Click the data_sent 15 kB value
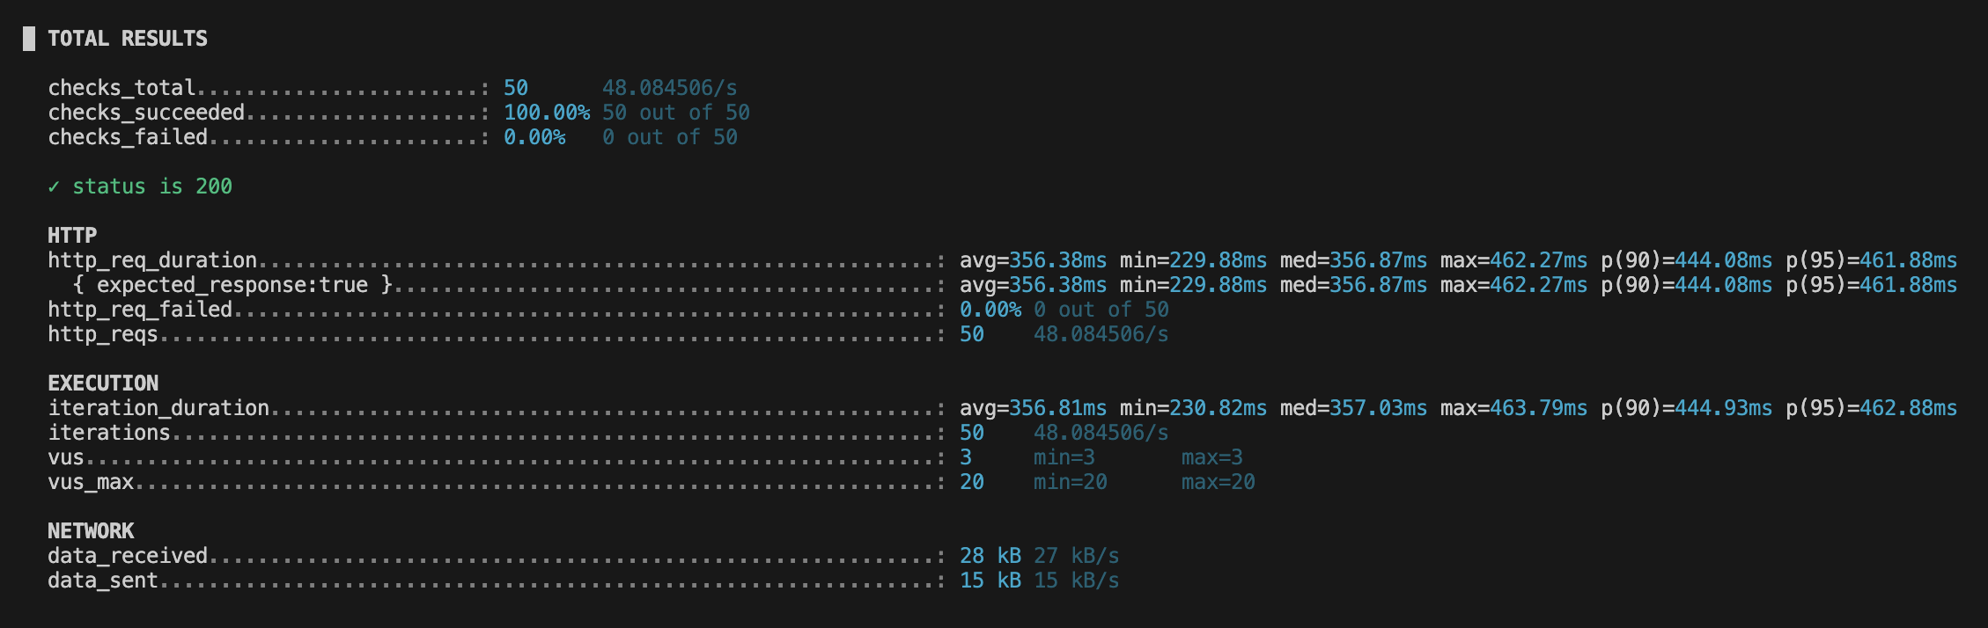The image size is (1988, 628). tap(990, 581)
